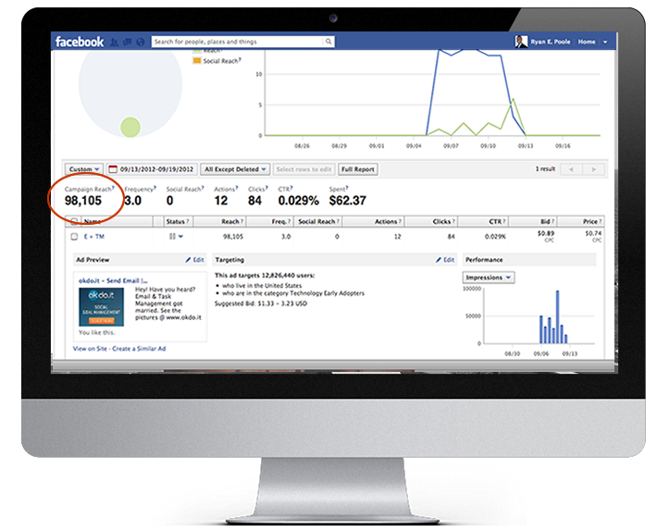Edit the Targeting section
The width and height of the screenshot is (657, 532).
pyautogui.click(x=445, y=260)
